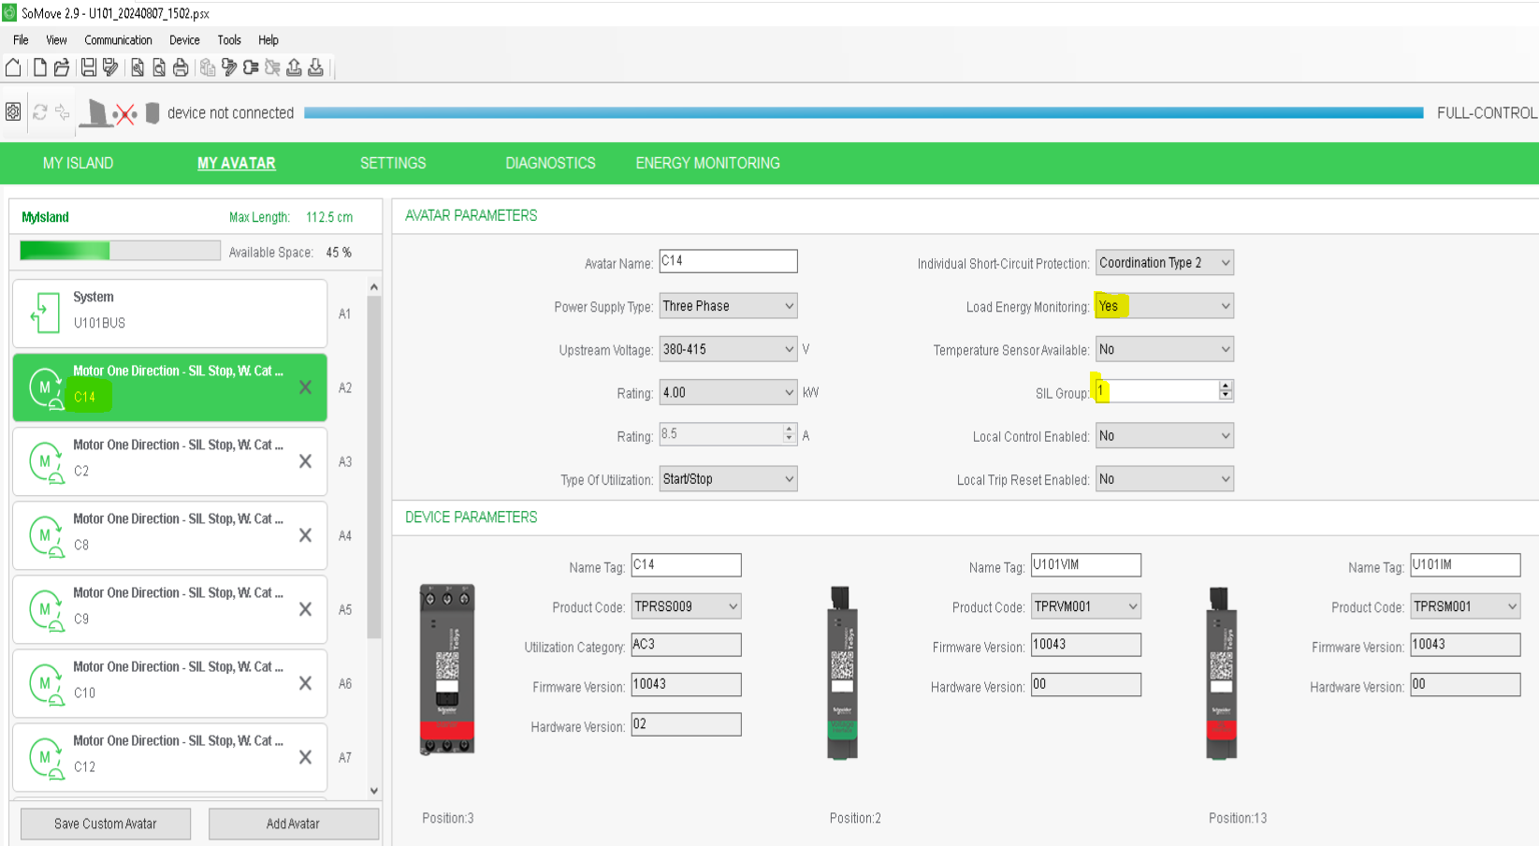1539x846 pixels.
Task: Click the Avatar Name field C14
Action: pyautogui.click(x=728, y=261)
